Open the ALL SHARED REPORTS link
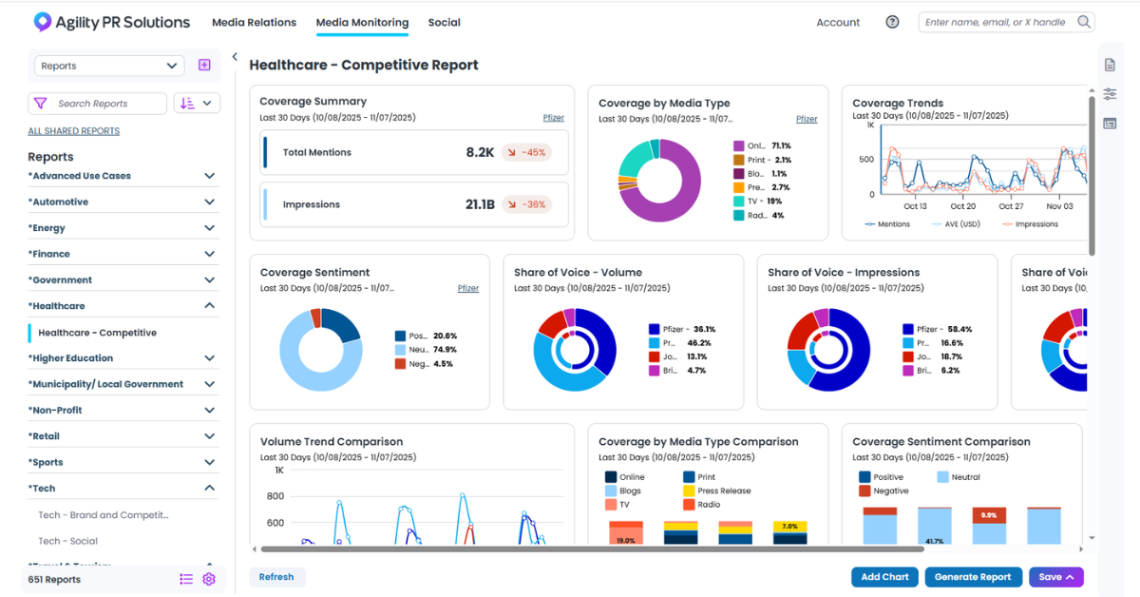This screenshot has height=597, width=1140. pyautogui.click(x=74, y=131)
